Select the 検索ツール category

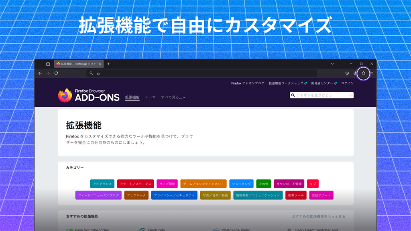pyautogui.click(x=296, y=195)
